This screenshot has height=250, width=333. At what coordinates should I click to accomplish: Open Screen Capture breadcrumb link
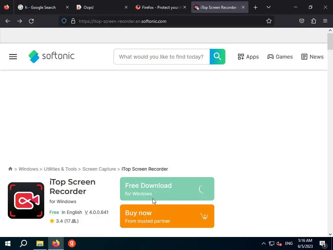[99, 169]
